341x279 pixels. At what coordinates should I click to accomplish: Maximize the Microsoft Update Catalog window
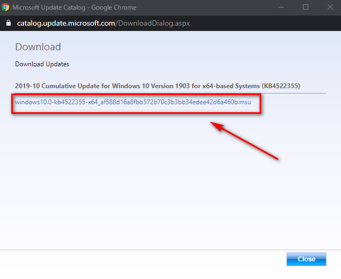click(306, 7)
